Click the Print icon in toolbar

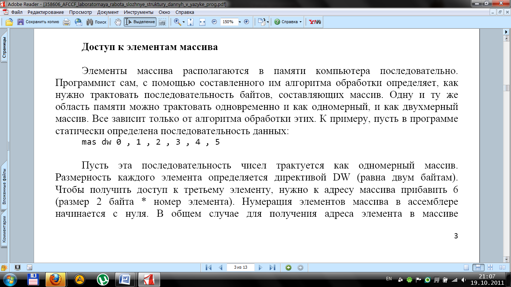[67, 22]
